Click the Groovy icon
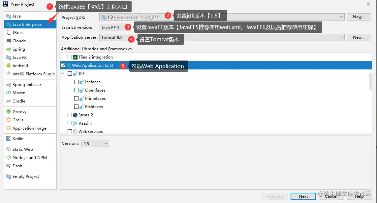Viewport: 377px width, 203px height. click(9, 112)
